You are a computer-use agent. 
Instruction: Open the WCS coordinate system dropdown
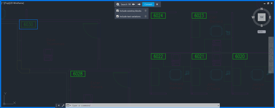262,32
